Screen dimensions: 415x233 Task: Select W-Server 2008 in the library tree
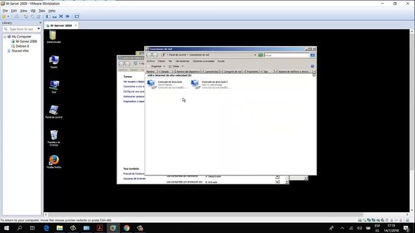click(24, 41)
